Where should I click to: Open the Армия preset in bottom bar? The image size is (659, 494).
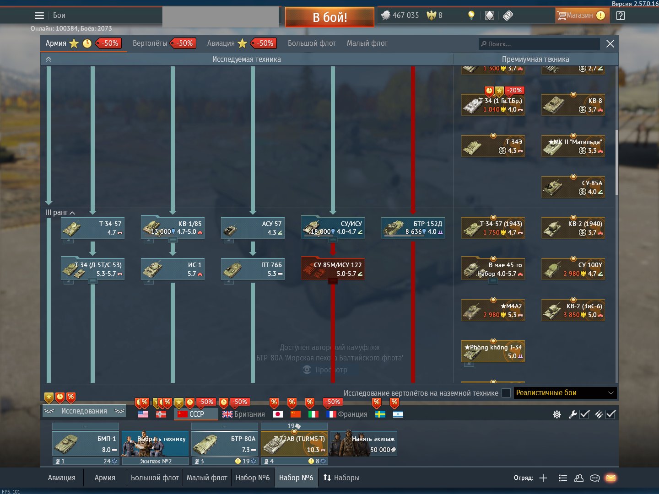point(105,478)
